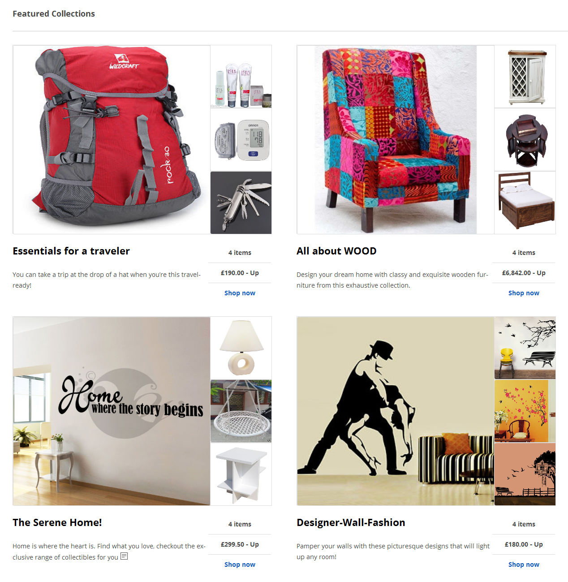
Task: Select the treehouse silhouette decal thumbnail
Action: coord(525,474)
